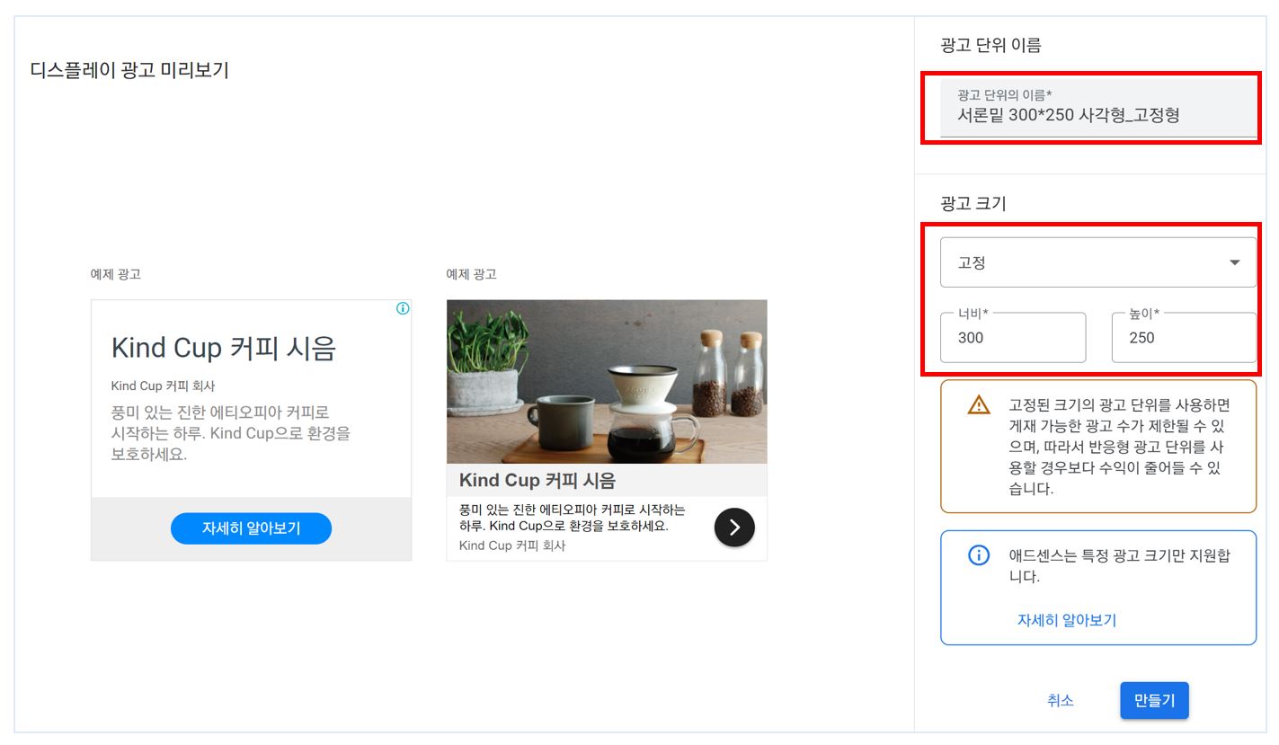Open the 고정 ad size dropdown
The width and height of the screenshot is (1279, 745).
pos(1098,262)
